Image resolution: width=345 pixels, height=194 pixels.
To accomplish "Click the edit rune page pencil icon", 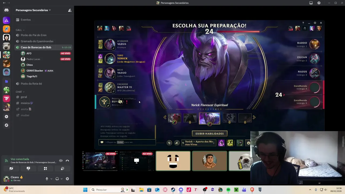I will [x=177, y=143].
